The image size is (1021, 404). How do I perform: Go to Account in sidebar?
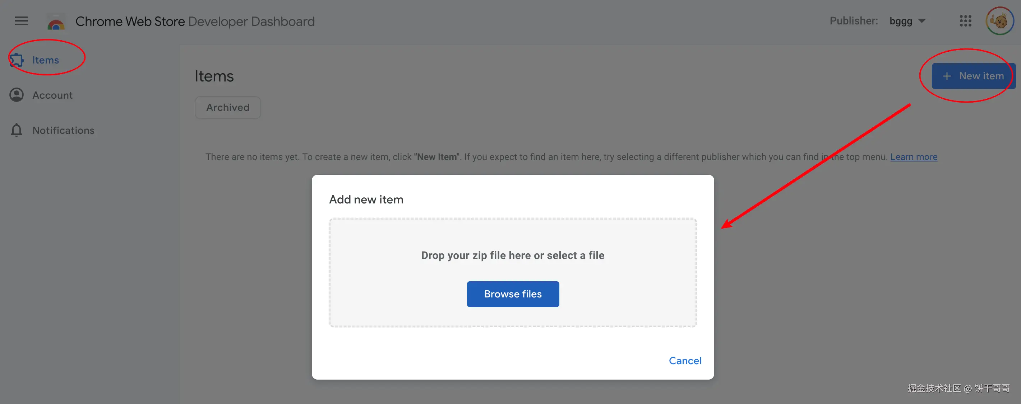(52, 95)
